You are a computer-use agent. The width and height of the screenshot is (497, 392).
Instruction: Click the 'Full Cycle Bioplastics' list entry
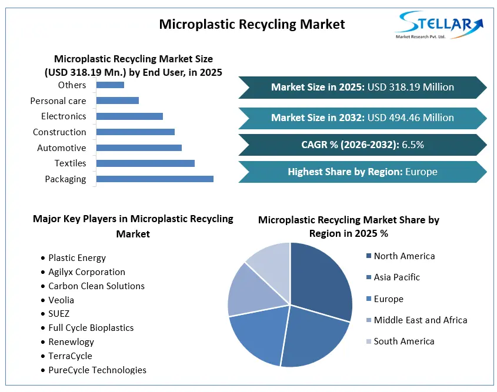coord(91,328)
